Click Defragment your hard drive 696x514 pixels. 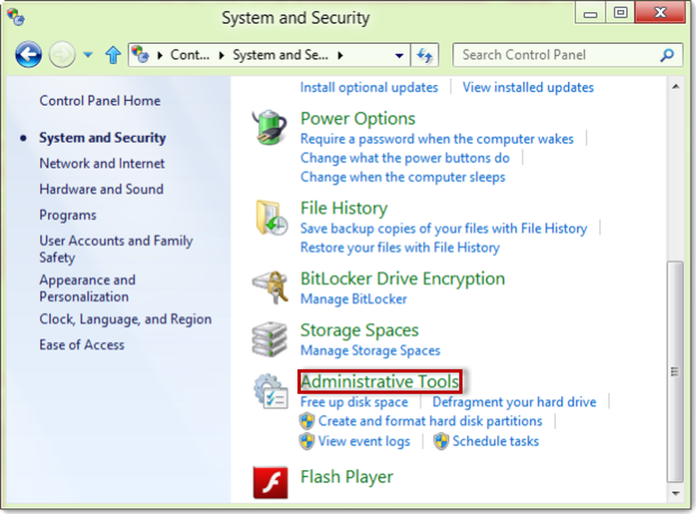pyautogui.click(x=514, y=402)
